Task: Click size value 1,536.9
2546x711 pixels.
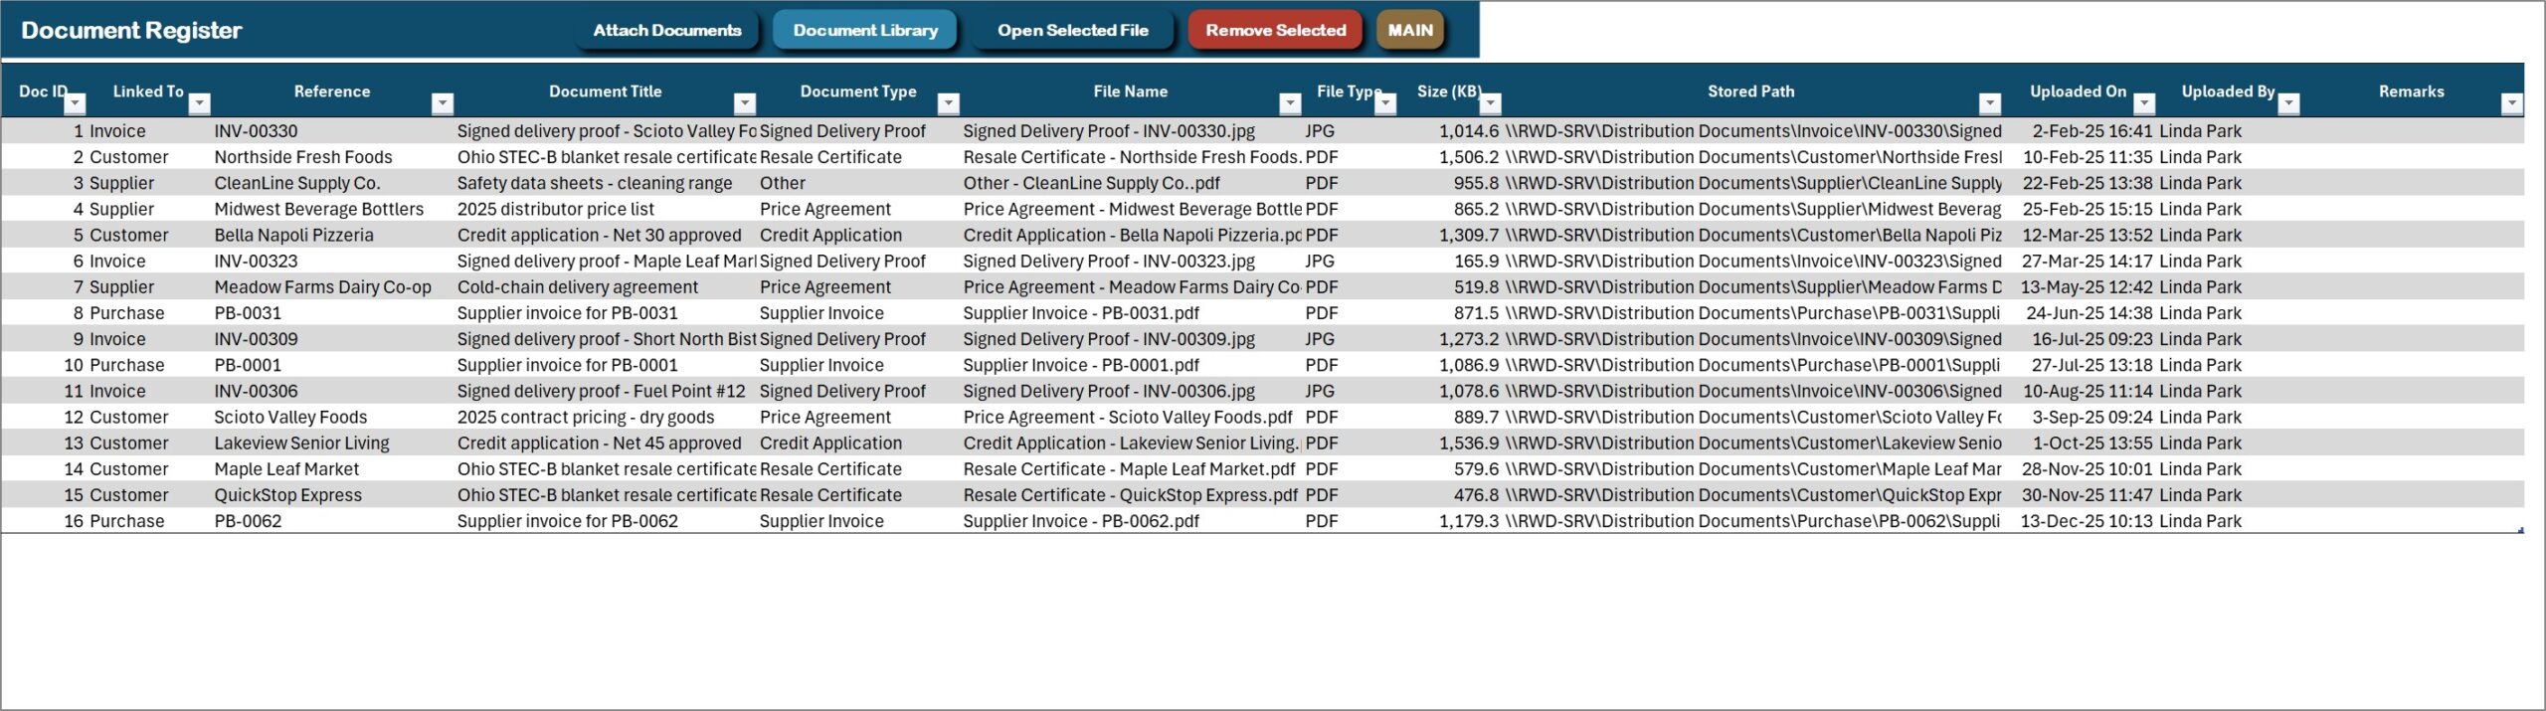Action: click(x=1450, y=443)
